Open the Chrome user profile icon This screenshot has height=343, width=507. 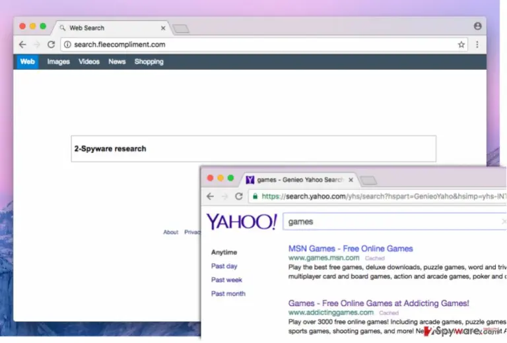(x=477, y=26)
